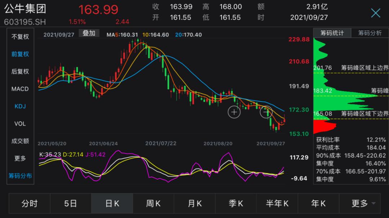389x218 pixels.
Task: Select 后复权 price adjustment mode
Action: [20, 71]
